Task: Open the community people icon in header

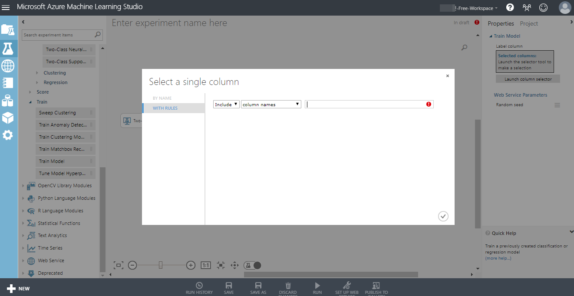Action: tap(527, 7)
